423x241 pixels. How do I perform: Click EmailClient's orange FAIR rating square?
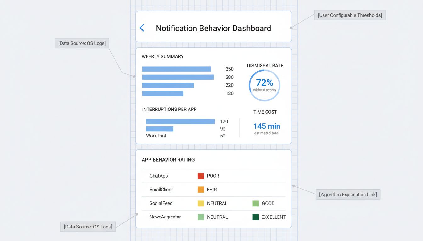pos(200,190)
